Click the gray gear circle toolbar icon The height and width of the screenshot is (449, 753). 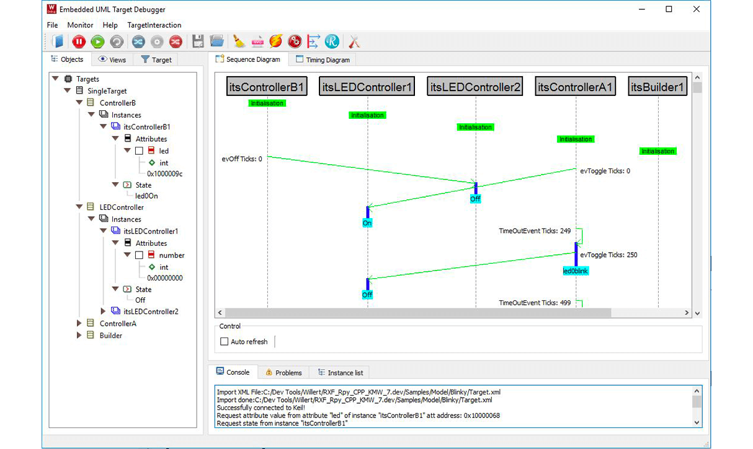157,41
